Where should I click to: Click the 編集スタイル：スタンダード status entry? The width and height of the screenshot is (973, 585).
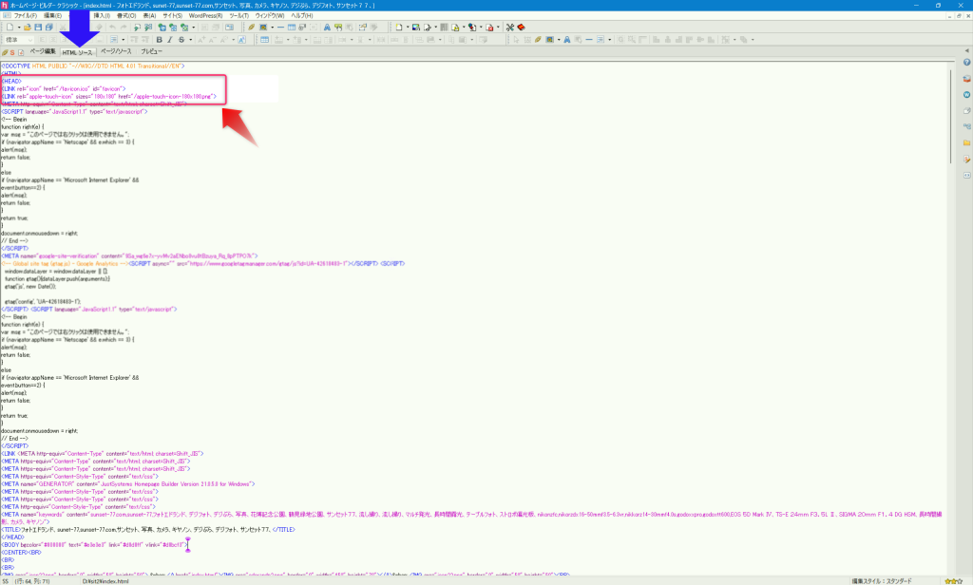click(882, 581)
